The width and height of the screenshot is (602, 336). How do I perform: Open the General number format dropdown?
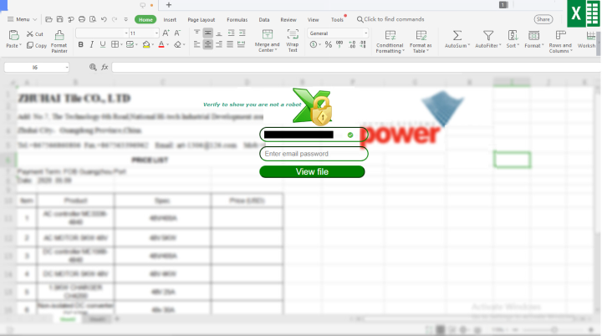(365, 33)
